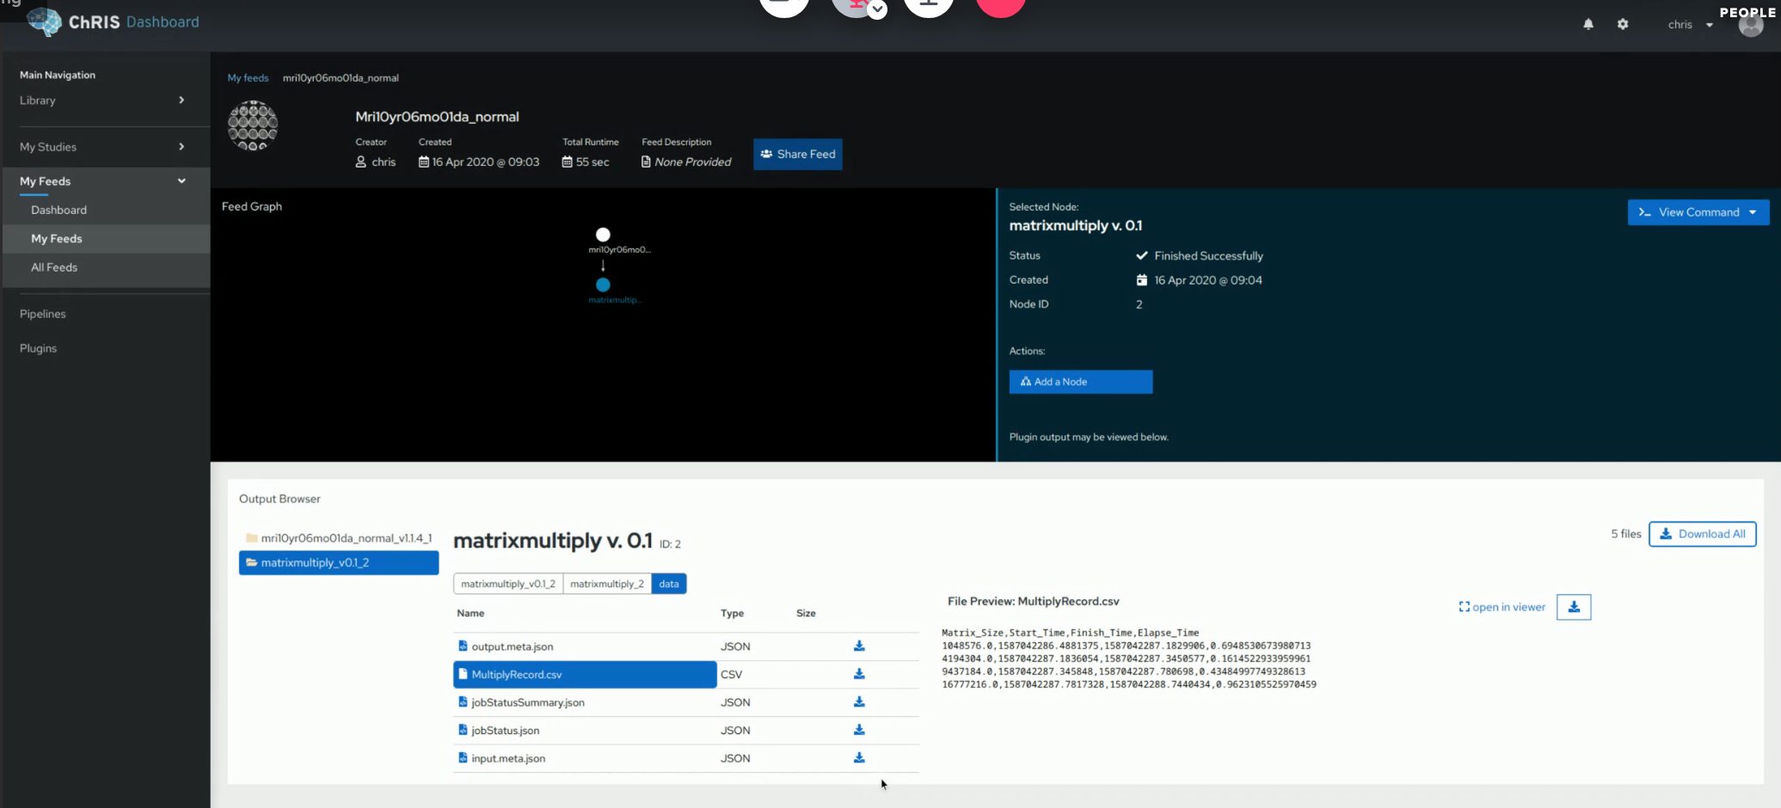Select output.meta.json file row

coord(686,646)
